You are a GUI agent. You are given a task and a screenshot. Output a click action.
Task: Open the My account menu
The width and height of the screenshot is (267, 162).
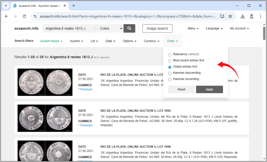pyautogui.click(x=239, y=29)
